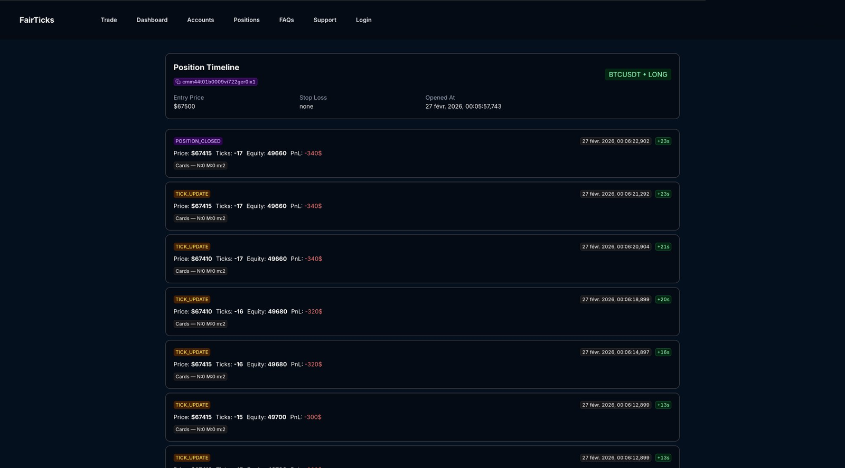
Task: Copy position ID cmm44t01b0009vi722ger0ix1
Action: pyautogui.click(x=219, y=82)
